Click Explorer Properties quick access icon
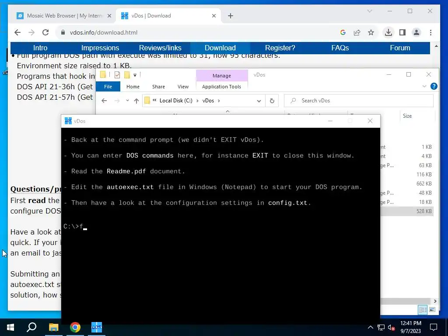The image size is (448, 336). tap(117, 75)
